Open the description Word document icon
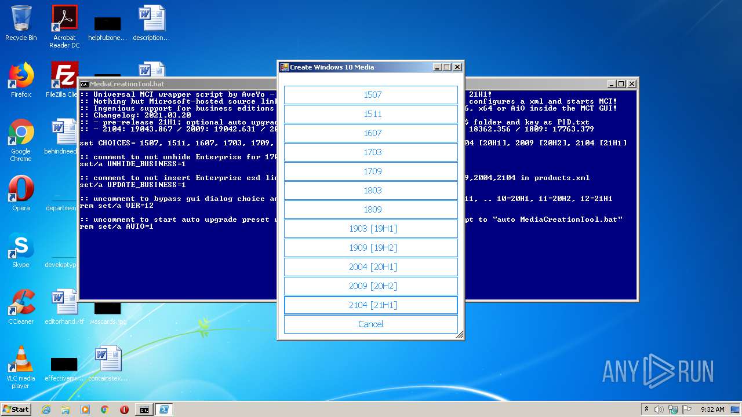Screen dimensions: 742x417 pyautogui.click(x=151, y=23)
